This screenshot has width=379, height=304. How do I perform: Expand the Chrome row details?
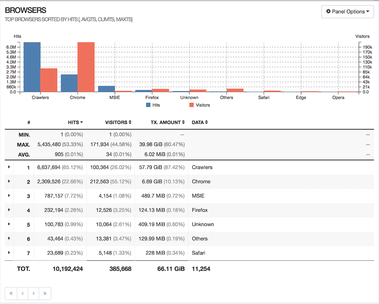click(x=9, y=182)
